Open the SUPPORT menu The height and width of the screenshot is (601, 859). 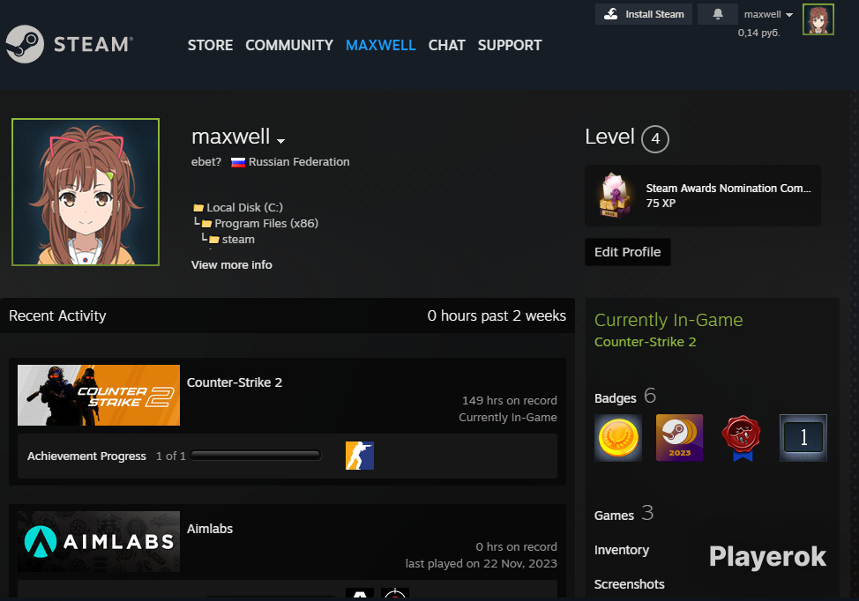(x=510, y=46)
